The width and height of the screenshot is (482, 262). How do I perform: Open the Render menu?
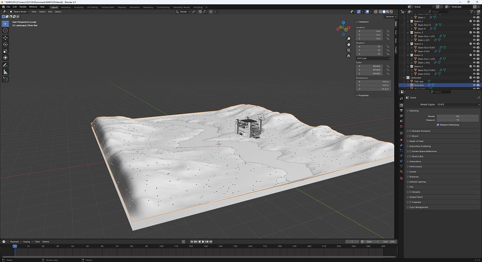pos(23,7)
